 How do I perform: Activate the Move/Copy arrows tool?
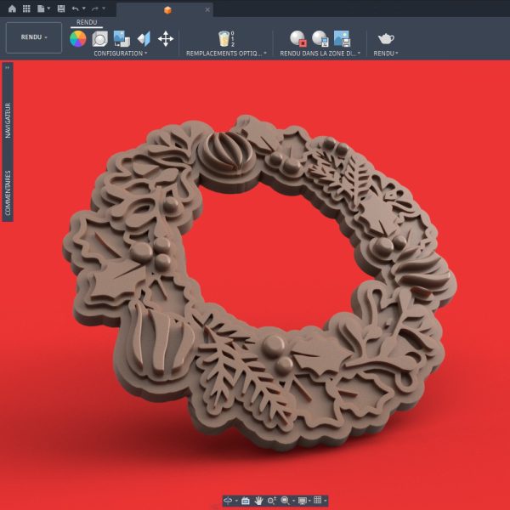tap(166, 39)
